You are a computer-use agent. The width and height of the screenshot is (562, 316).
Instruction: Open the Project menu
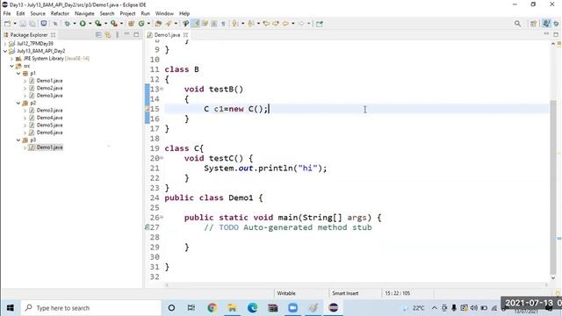tap(127, 14)
